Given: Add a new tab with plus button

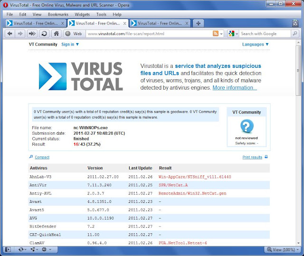Looking at the screenshot, I should [x=198, y=23].
